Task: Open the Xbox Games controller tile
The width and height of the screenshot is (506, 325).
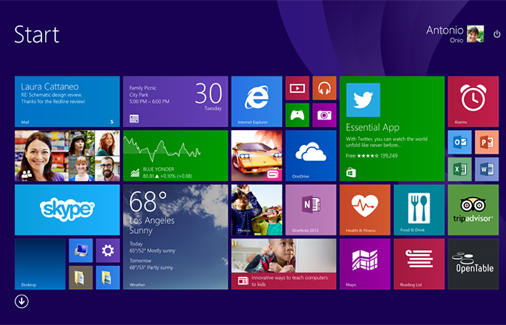Action: click(x=298, y=115)
